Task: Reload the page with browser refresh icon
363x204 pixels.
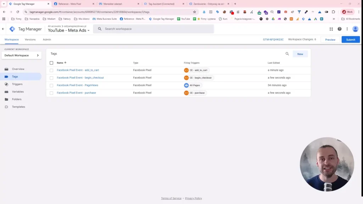Action: tap(18, 12)
